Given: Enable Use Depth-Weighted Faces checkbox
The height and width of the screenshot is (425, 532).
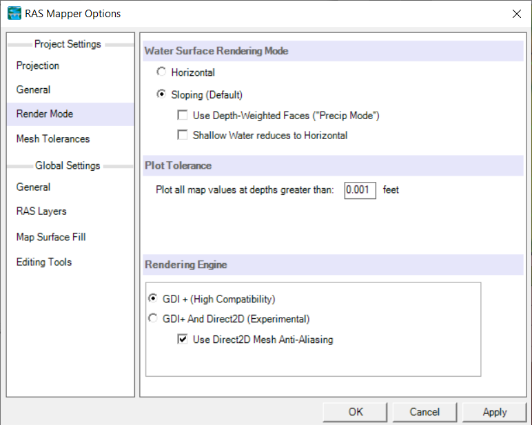Looking at the screenshot, I should tap(183, 115).
